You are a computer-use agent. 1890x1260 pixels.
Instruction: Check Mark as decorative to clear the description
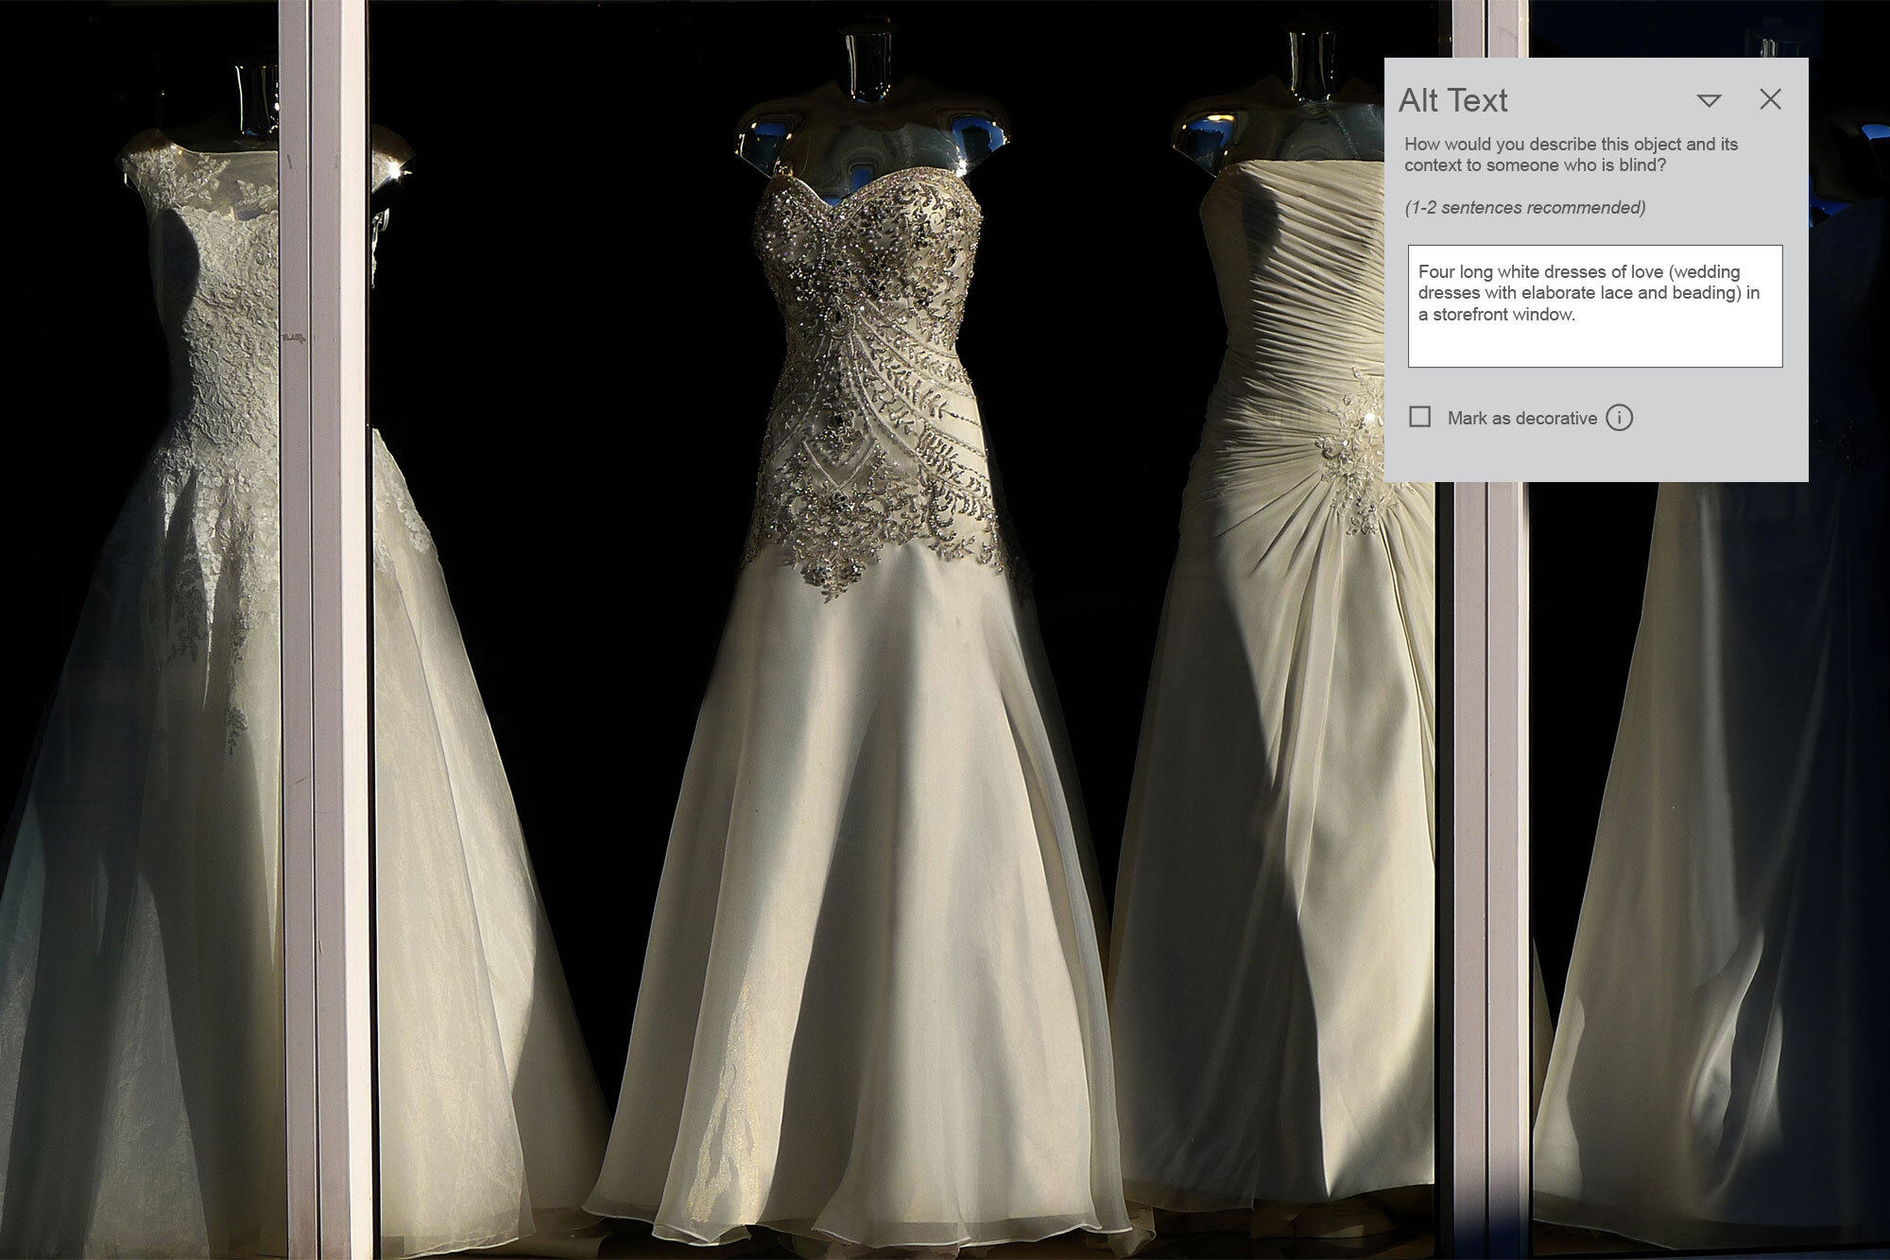1419,417
